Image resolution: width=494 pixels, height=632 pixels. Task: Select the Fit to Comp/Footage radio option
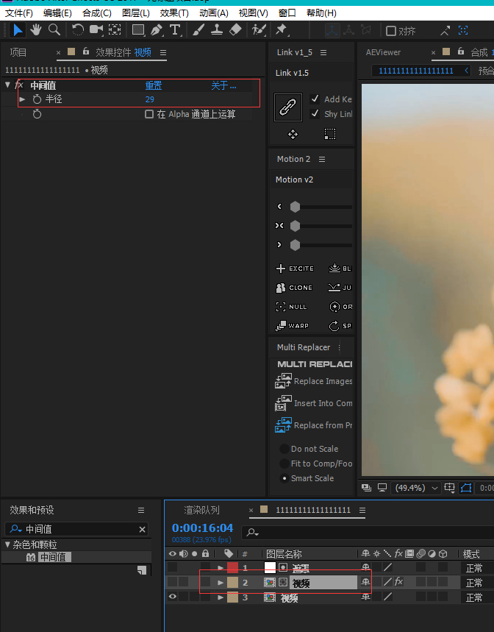point(284,464)
